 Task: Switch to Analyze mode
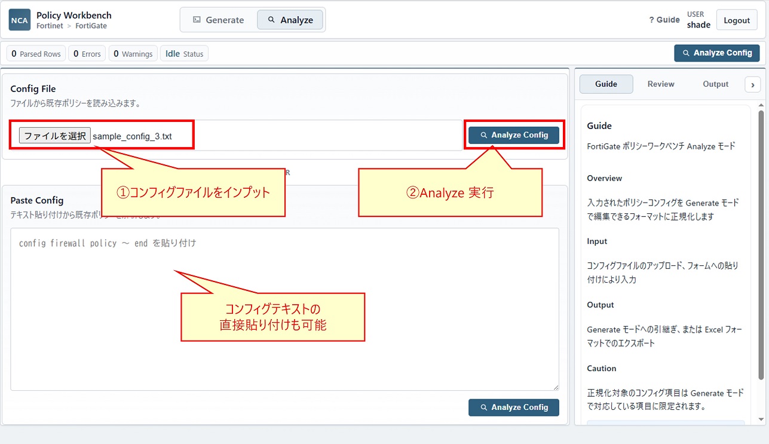(x=290, y=20)
